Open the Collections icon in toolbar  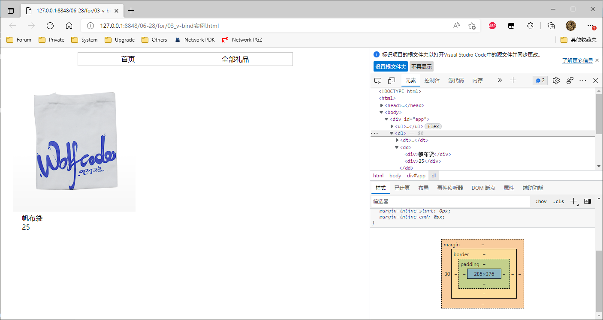552,26
